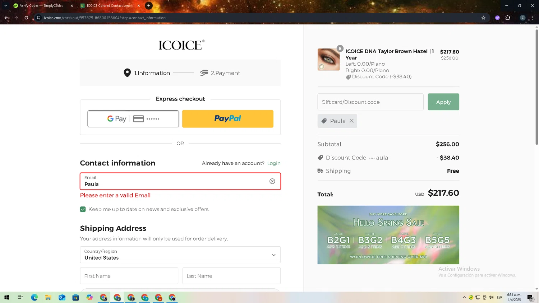
Task: Click the browser forward arrow
Action: pos(16,18)
